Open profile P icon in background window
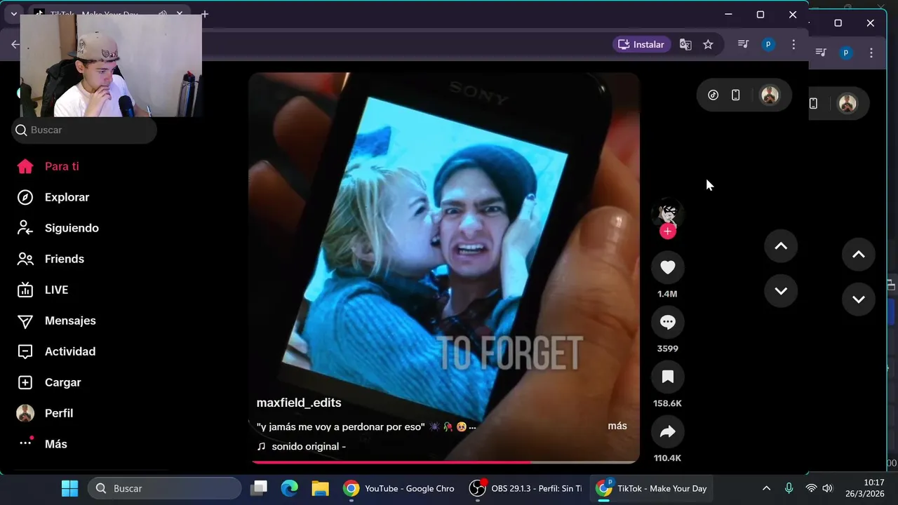Viewport: 898px width, 505px height. pyautogui.click(x=846, y=53)
